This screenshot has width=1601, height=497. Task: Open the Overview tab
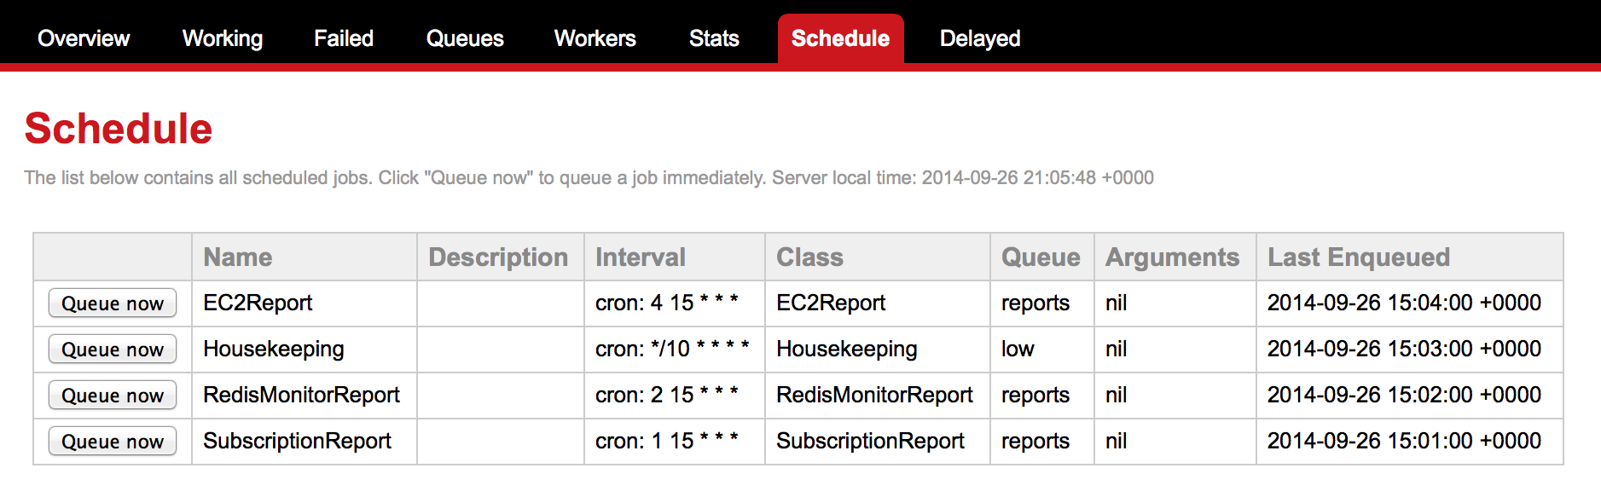click(84, 38)
